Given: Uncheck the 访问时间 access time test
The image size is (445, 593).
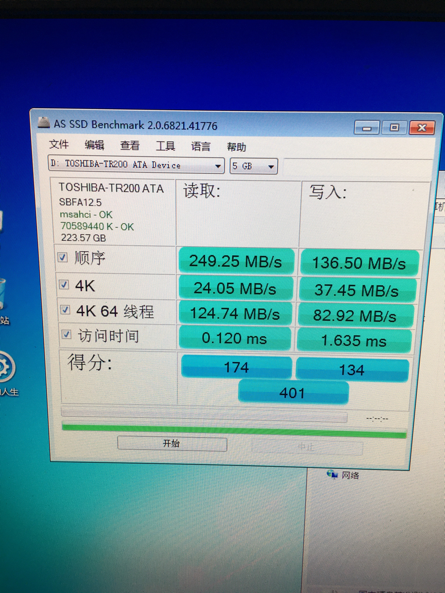Looking at the screenshot, I should (x=66, y=335).
